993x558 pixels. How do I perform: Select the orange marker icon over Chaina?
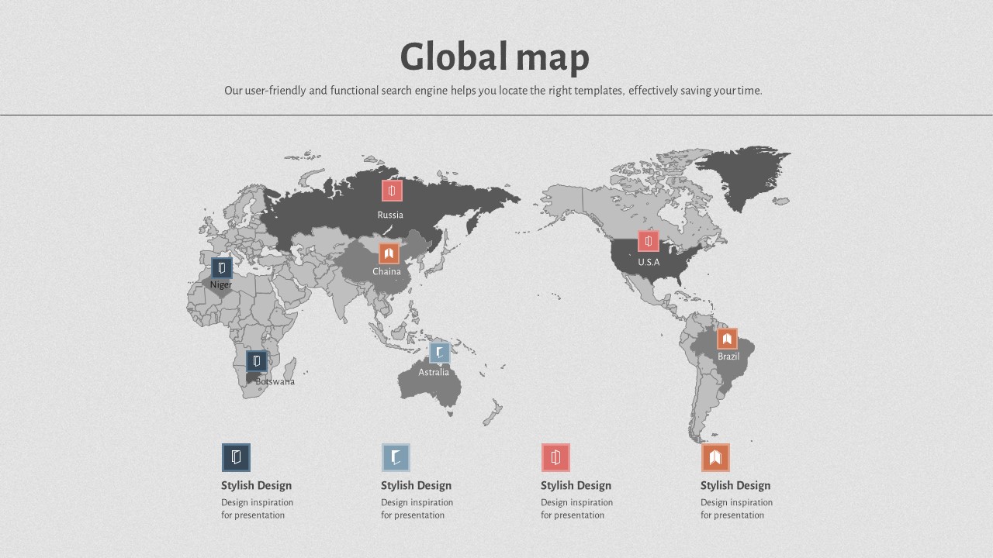(389, 253)
